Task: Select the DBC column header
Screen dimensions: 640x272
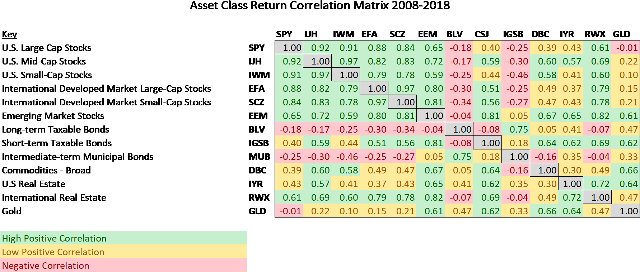Action: pyautogui.click(x=540, y=34)
